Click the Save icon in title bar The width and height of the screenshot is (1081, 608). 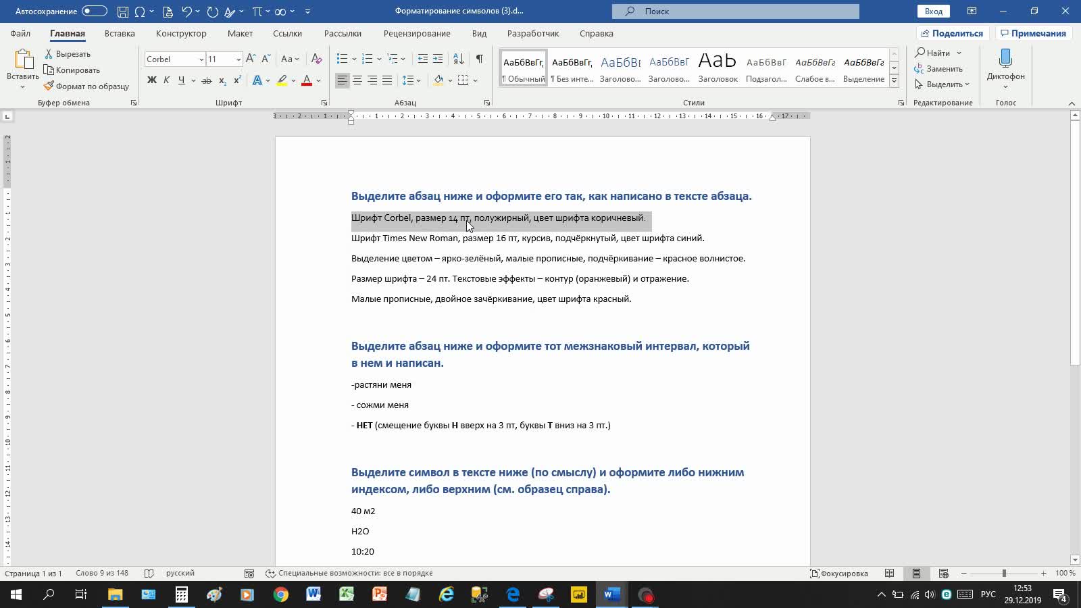[123, 11]
